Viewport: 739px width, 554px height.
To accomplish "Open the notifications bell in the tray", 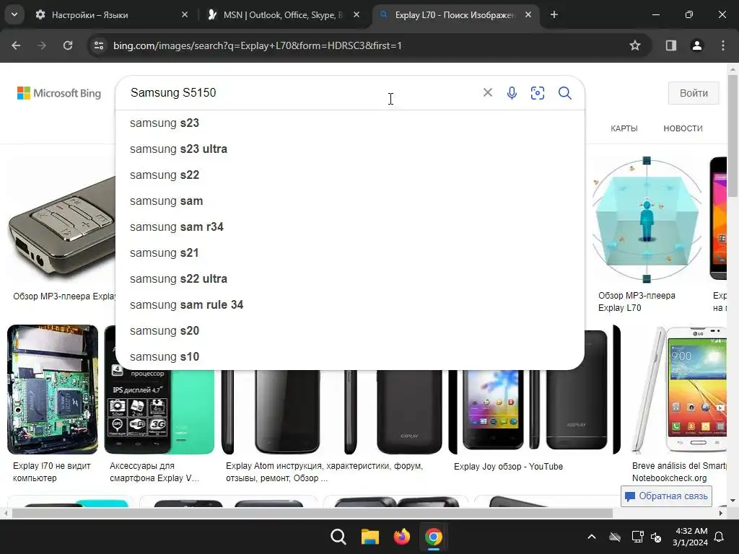I will coord(720,537).
